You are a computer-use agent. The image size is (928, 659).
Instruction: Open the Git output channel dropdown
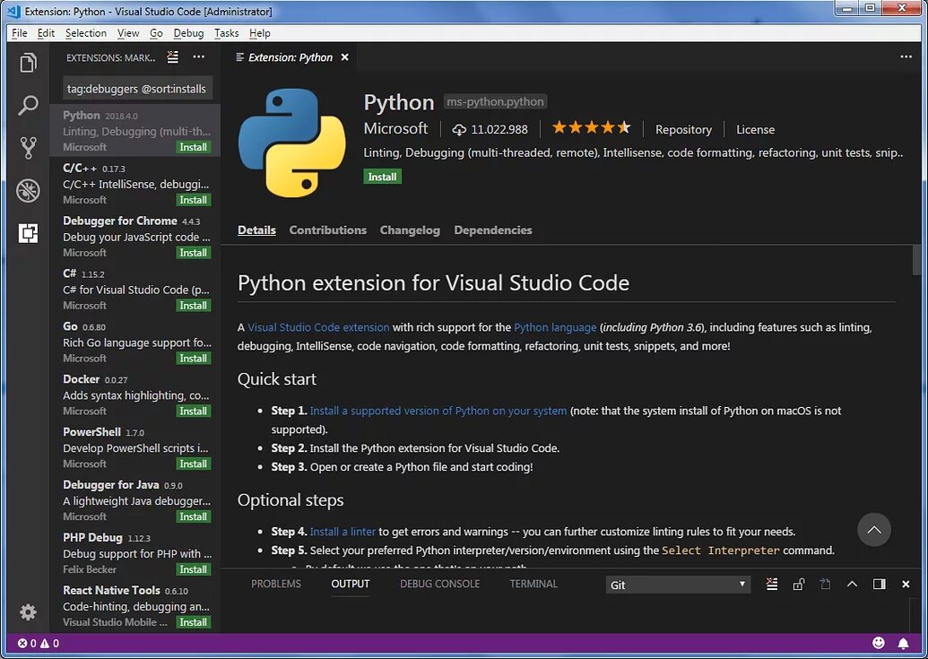[678, 585]
